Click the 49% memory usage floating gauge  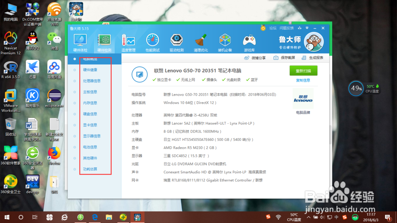point(356,88)
